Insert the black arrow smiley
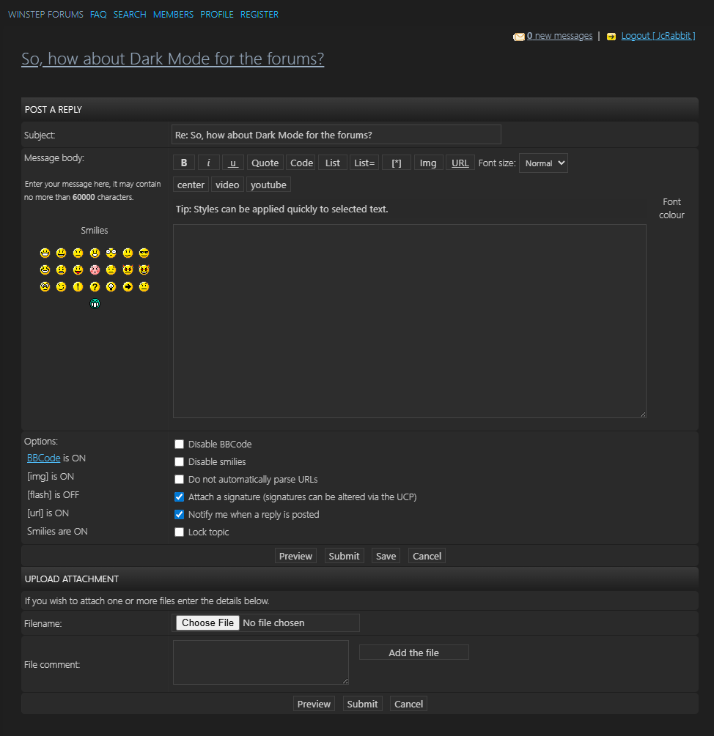The image size is (714, 736). (x=128, y=286)
